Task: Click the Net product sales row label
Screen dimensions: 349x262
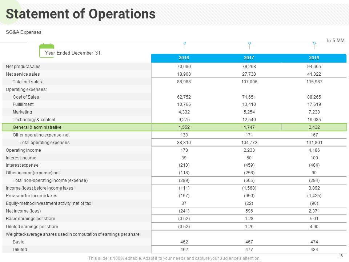Action: click(x=23, y=67)
